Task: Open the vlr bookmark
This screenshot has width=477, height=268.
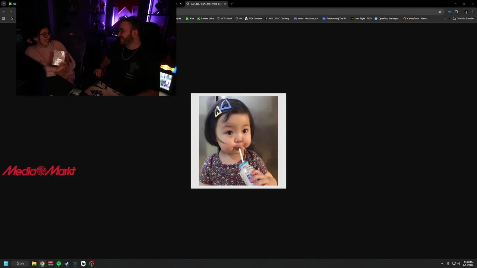Action: click(x=239, y=19)
